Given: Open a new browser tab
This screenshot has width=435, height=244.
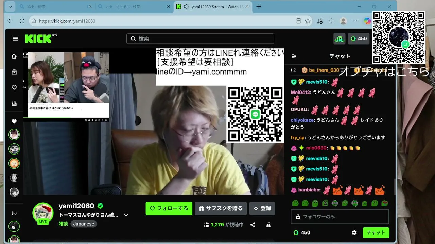Looking at the screenshot, I should (259, 7).
